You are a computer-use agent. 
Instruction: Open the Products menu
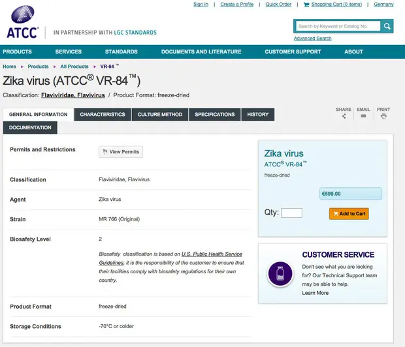coord(17,52)
